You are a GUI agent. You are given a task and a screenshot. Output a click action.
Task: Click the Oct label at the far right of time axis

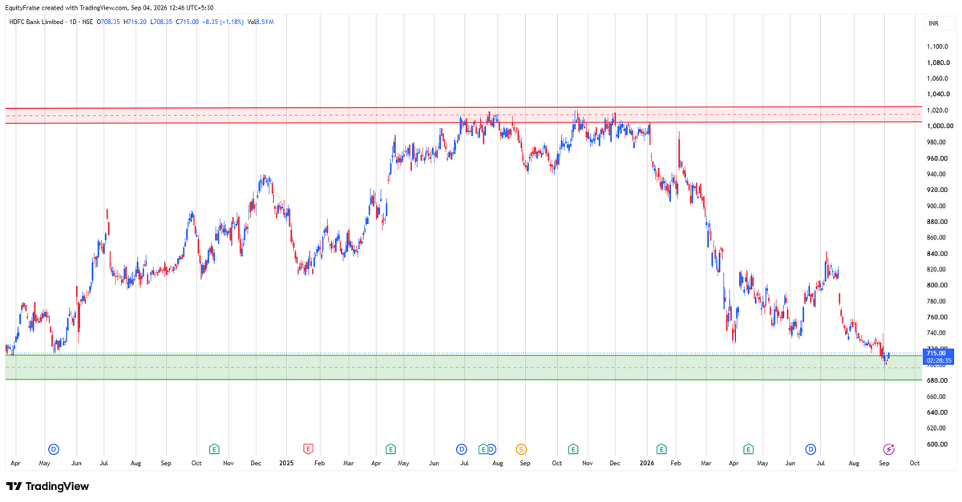click(x=914, y=464)
